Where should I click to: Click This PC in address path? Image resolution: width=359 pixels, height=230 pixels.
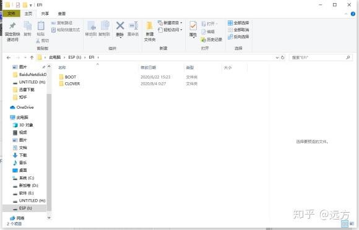54,57
